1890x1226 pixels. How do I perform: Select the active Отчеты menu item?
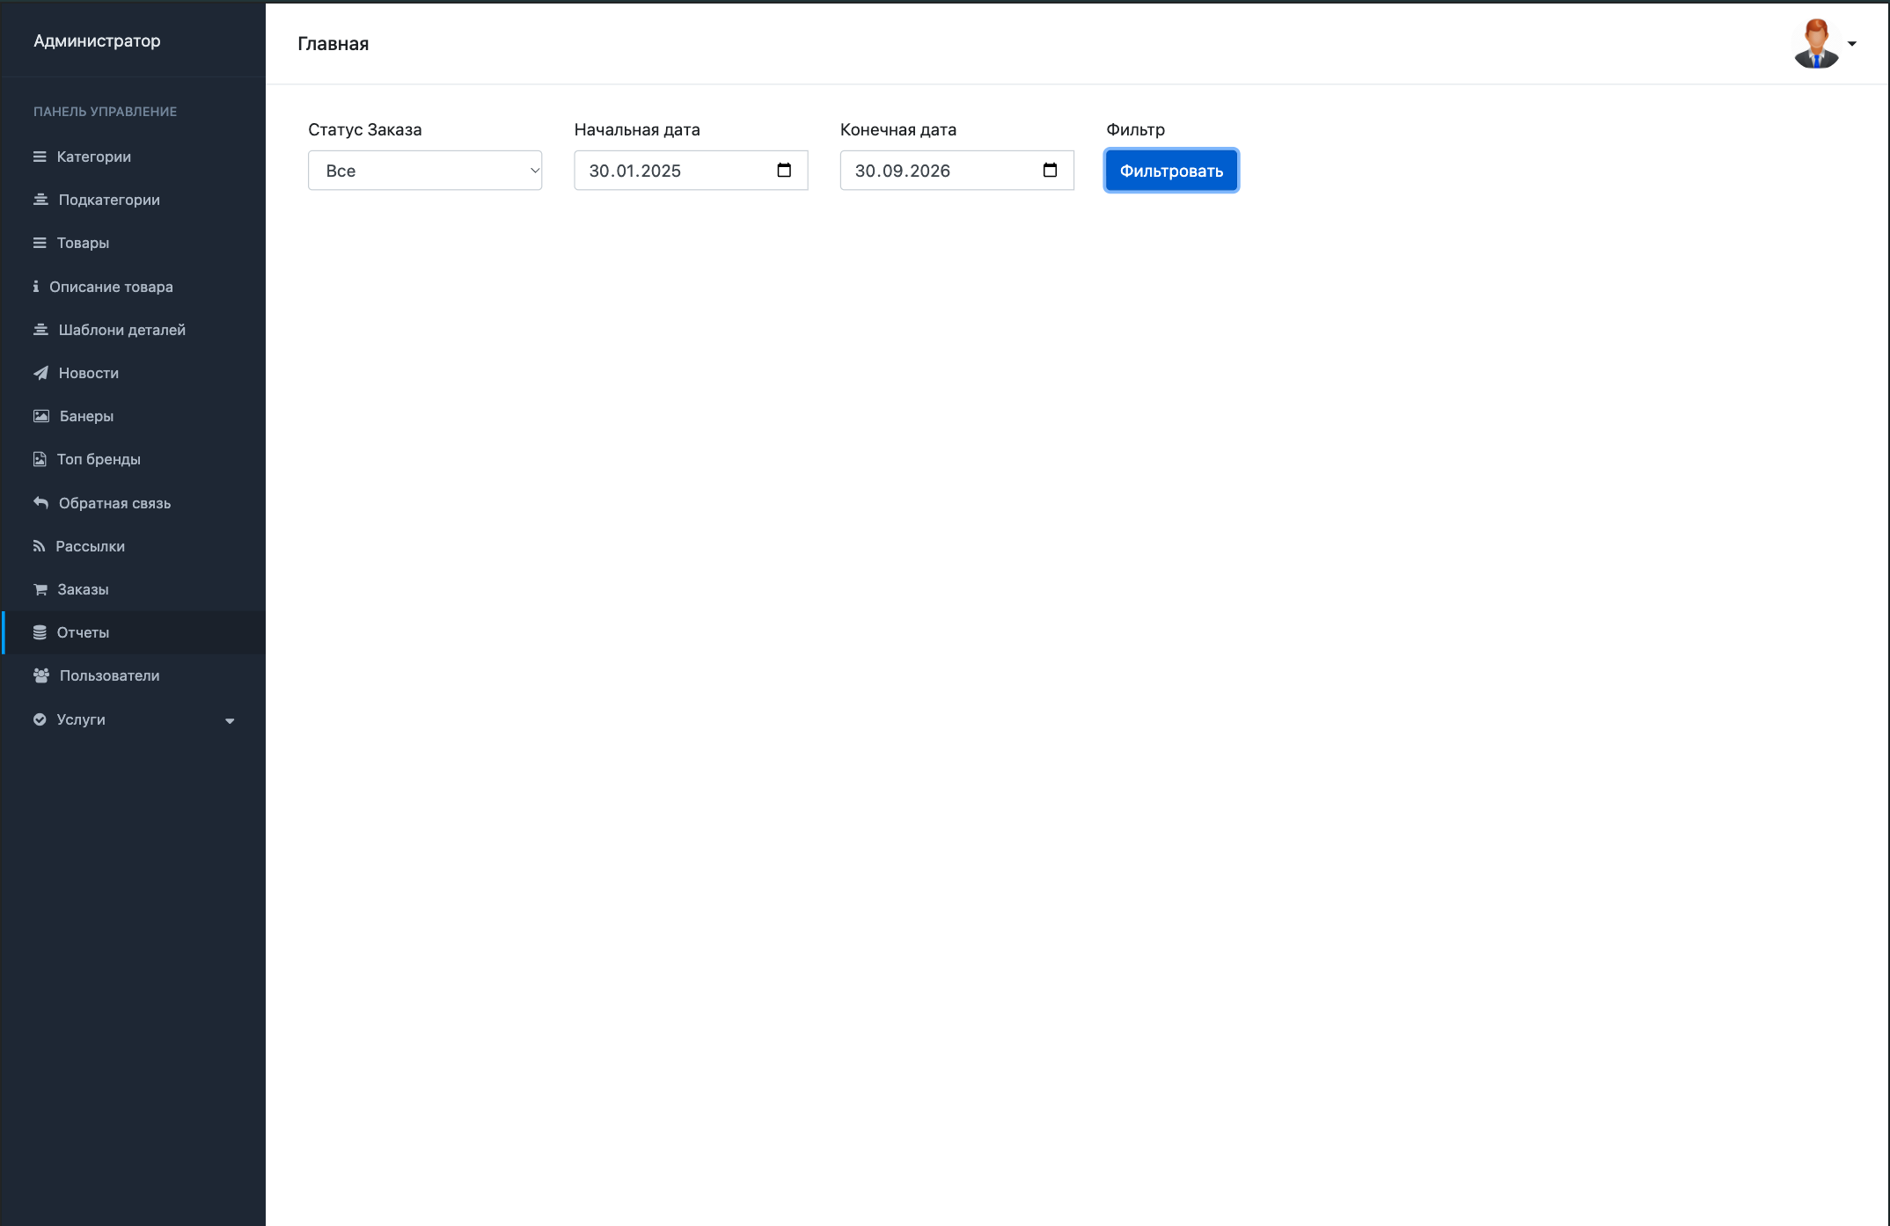pyautogui.click(x=133, y=632)
